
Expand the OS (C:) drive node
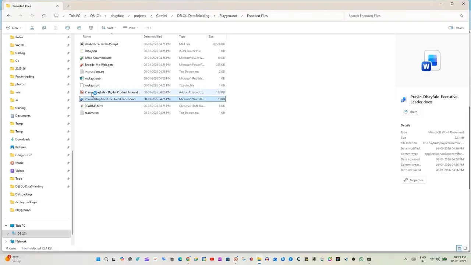[8, 234]
